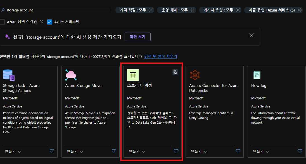This screenshot has width=306, height=164.
Task: Enable the Azure 혜택 적격만 checkbox
Action: tap(2, 22)
